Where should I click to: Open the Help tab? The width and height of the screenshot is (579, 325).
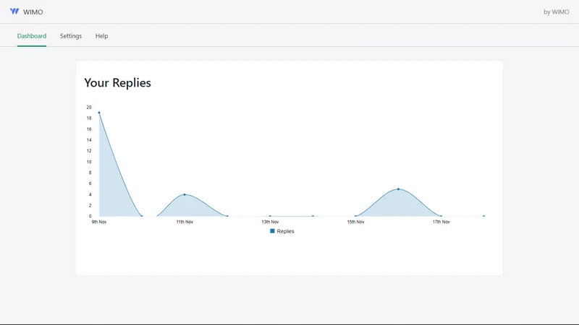(x=101, y=35)
